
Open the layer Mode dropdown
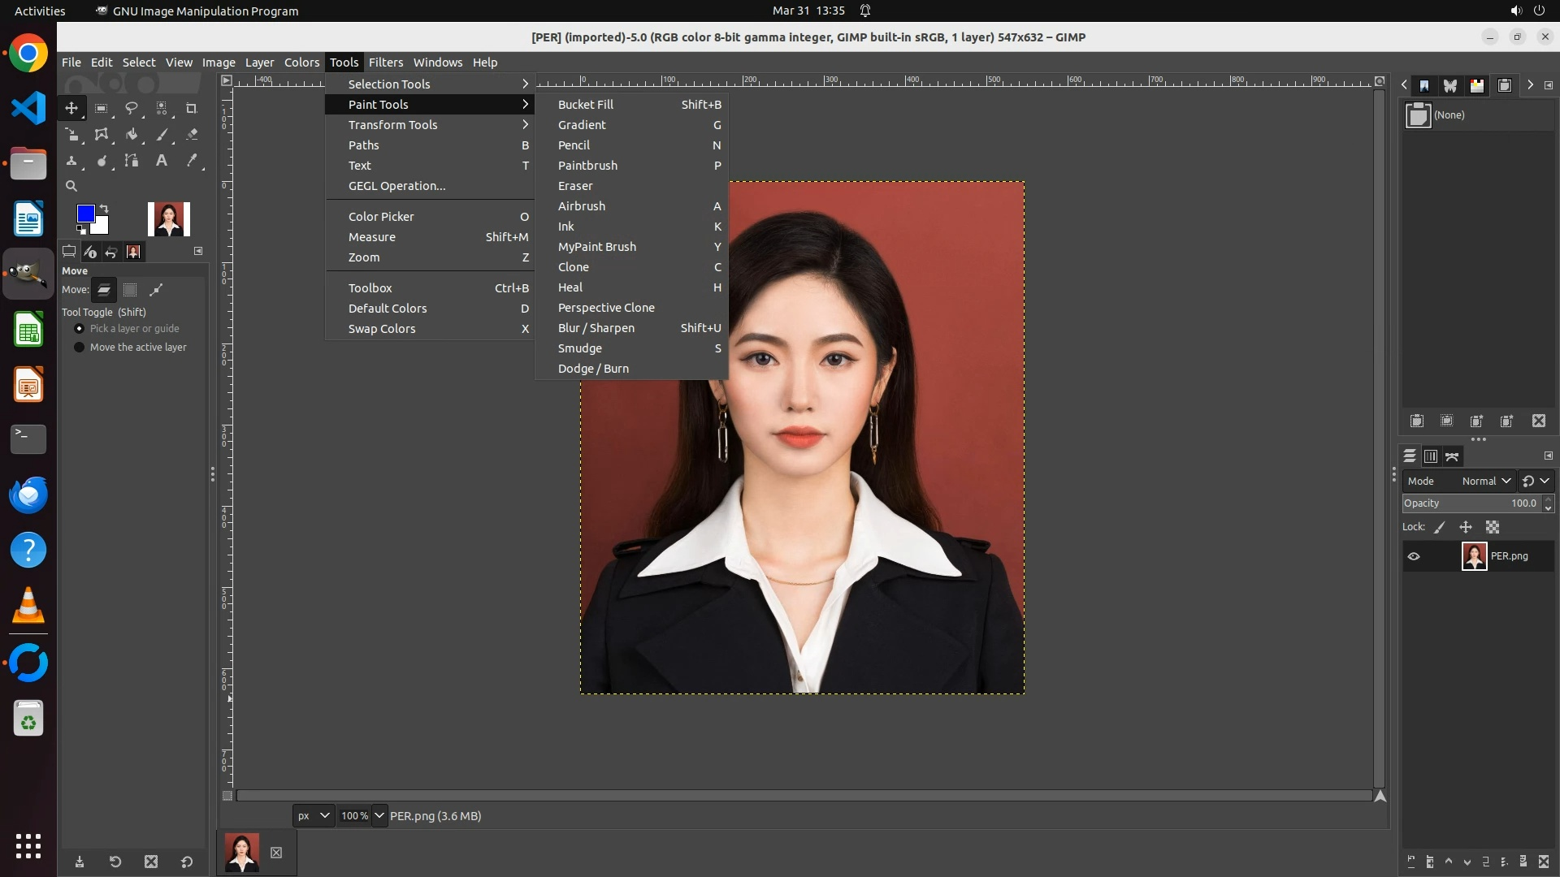tap(1486, 481)
